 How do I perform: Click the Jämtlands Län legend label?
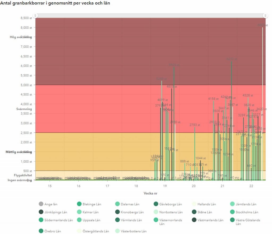point(246,204)
